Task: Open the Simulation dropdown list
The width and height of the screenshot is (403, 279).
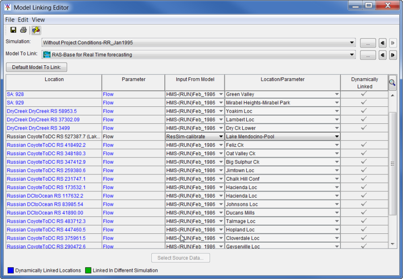Action: coord(352,42)
